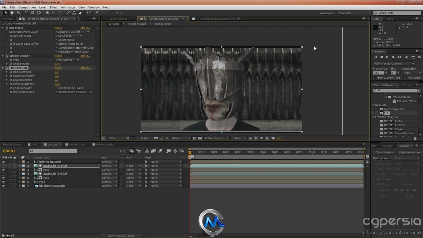Select the Pan Behind anchor point tool
Viewport: 423px width, 238px height.
coord(39,13)
